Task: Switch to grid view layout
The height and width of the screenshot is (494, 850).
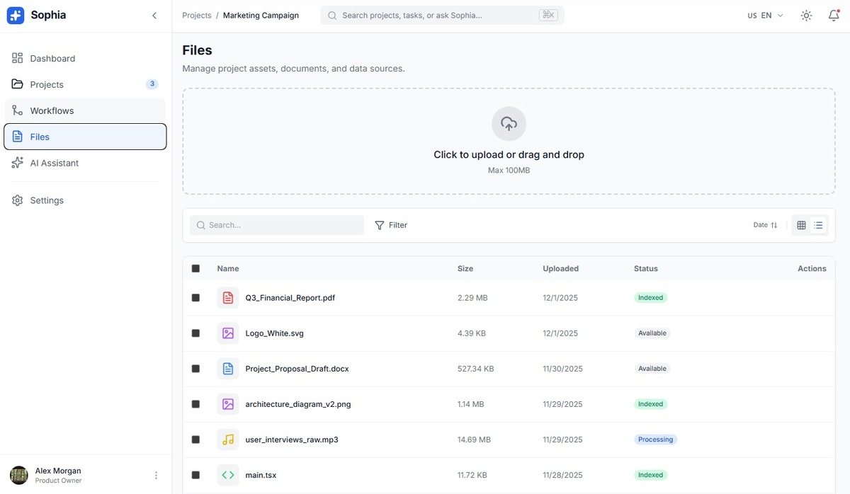Action: (801, 225)
